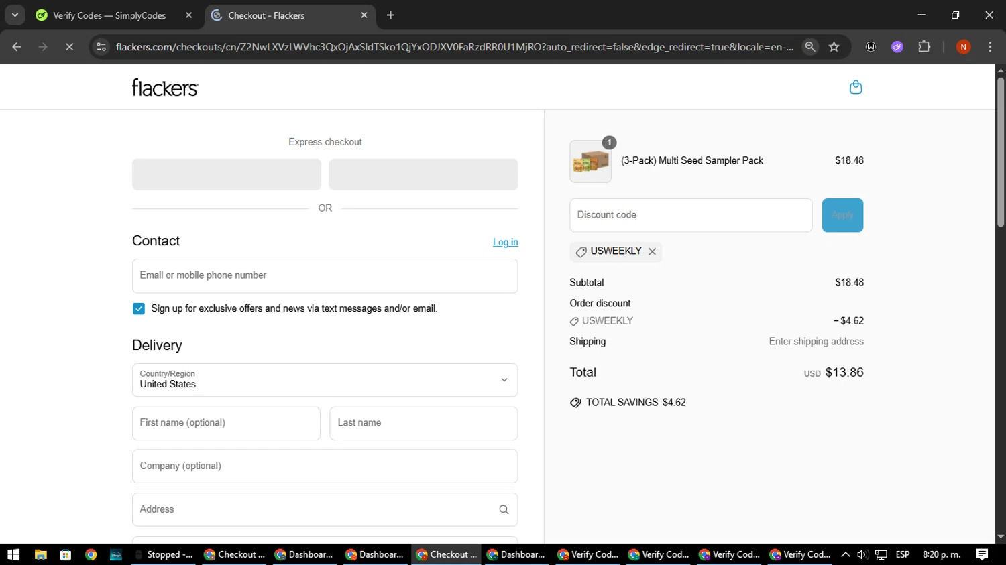The height and width of the screenshot is (565, 1006).
Task: Open the browser zoom magnifier icon
Action: coord(810,47)
